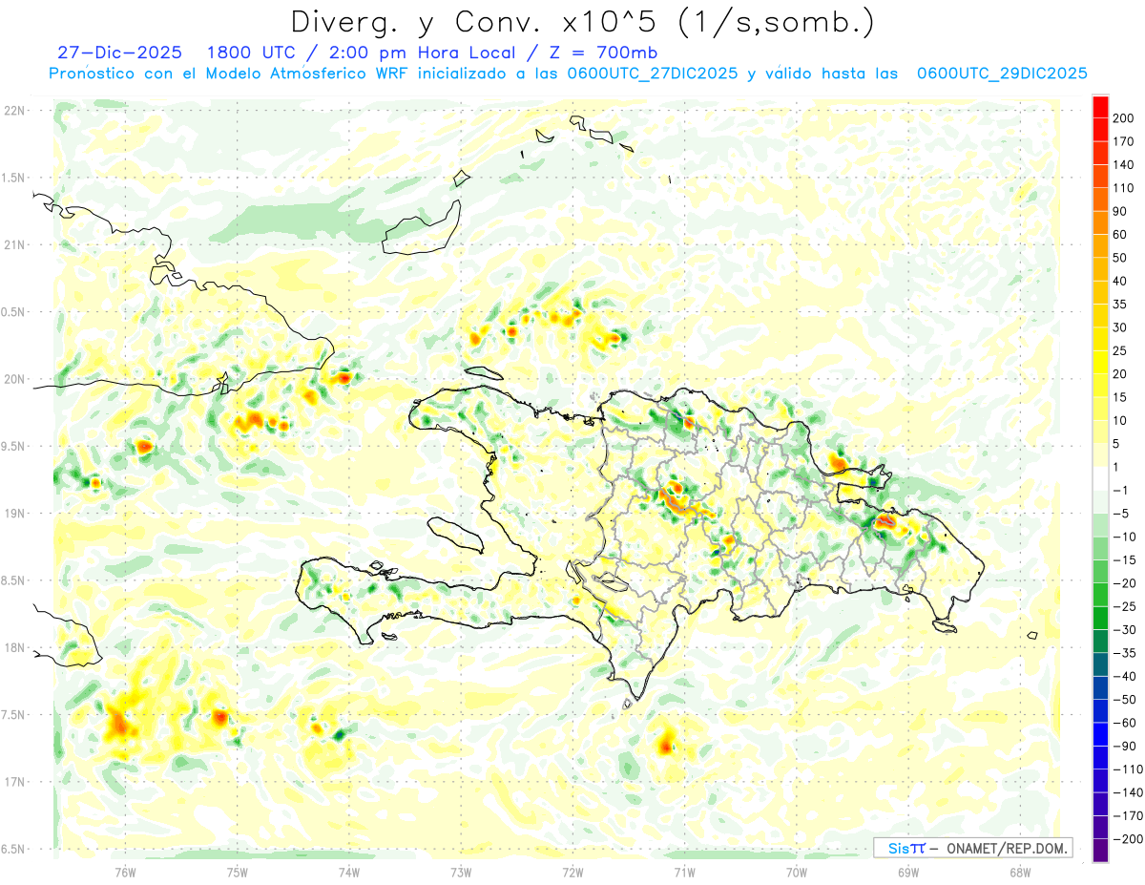
Task: Pick the white swatch between 1 and -1
Action: [x=1100, y=478]
